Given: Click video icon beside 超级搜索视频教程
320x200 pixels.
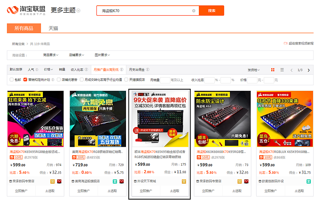Looking at the screenshot, I should tap(286, 43).
